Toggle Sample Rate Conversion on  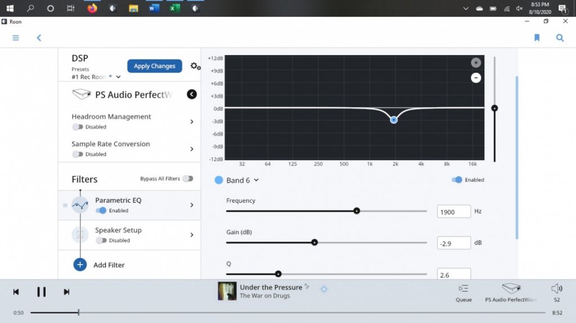click(x=78, y=154)
